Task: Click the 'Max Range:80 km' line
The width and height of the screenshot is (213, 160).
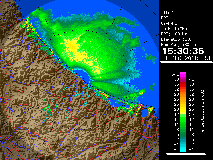Action: coord(178,45)
